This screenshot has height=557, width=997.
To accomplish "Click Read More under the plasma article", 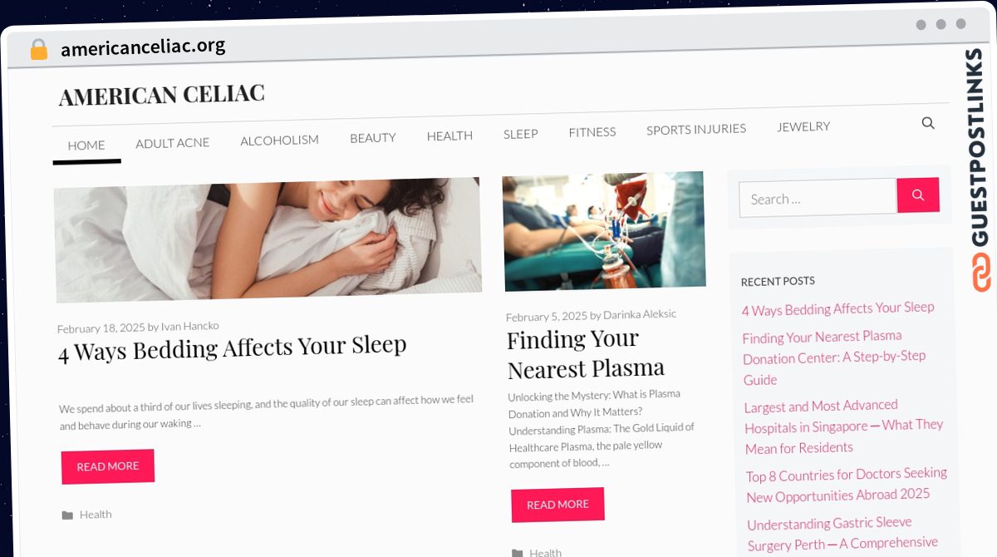I will tap(557, 505).
